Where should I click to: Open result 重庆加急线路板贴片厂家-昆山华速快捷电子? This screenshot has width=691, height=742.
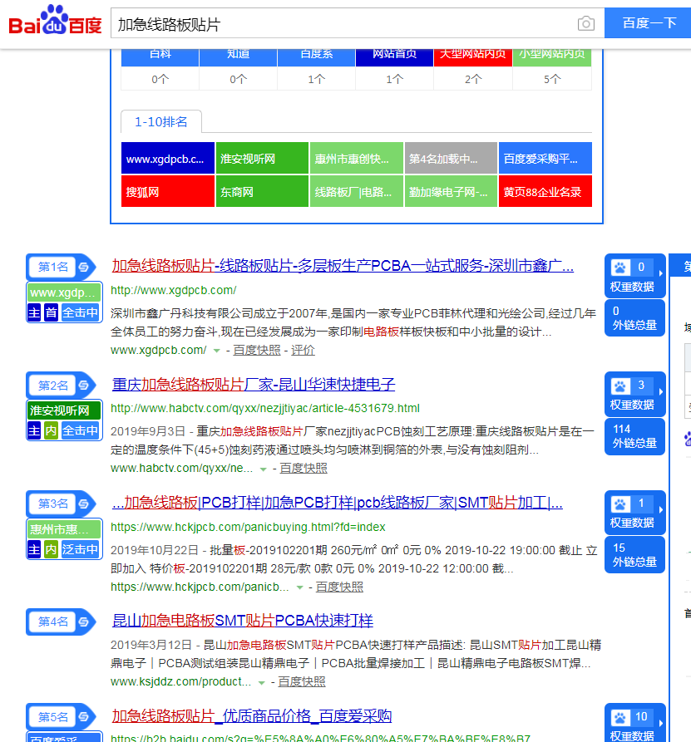(x=254, y=384)
